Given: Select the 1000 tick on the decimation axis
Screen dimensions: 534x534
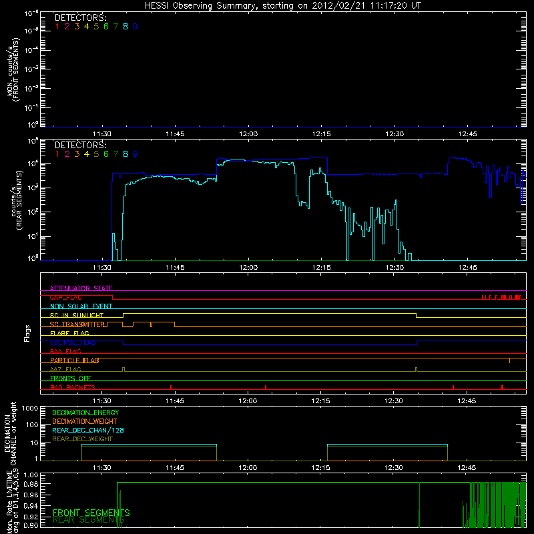Looking at the screenshot, I should pyautogui.click(x=30, y=408).
